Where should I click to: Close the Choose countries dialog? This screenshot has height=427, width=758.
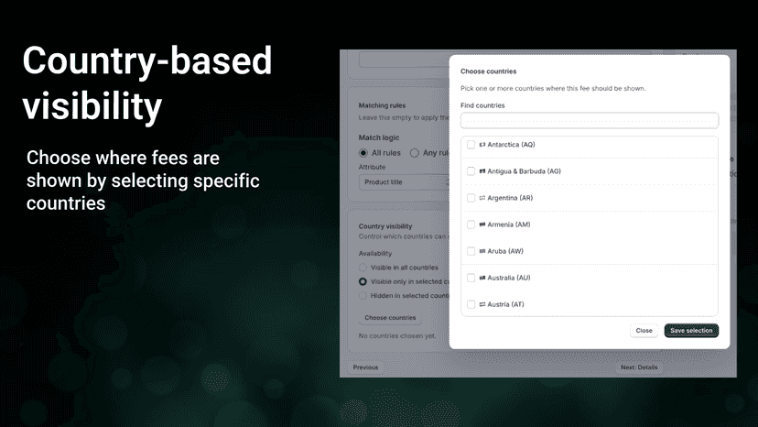point(644,331)
